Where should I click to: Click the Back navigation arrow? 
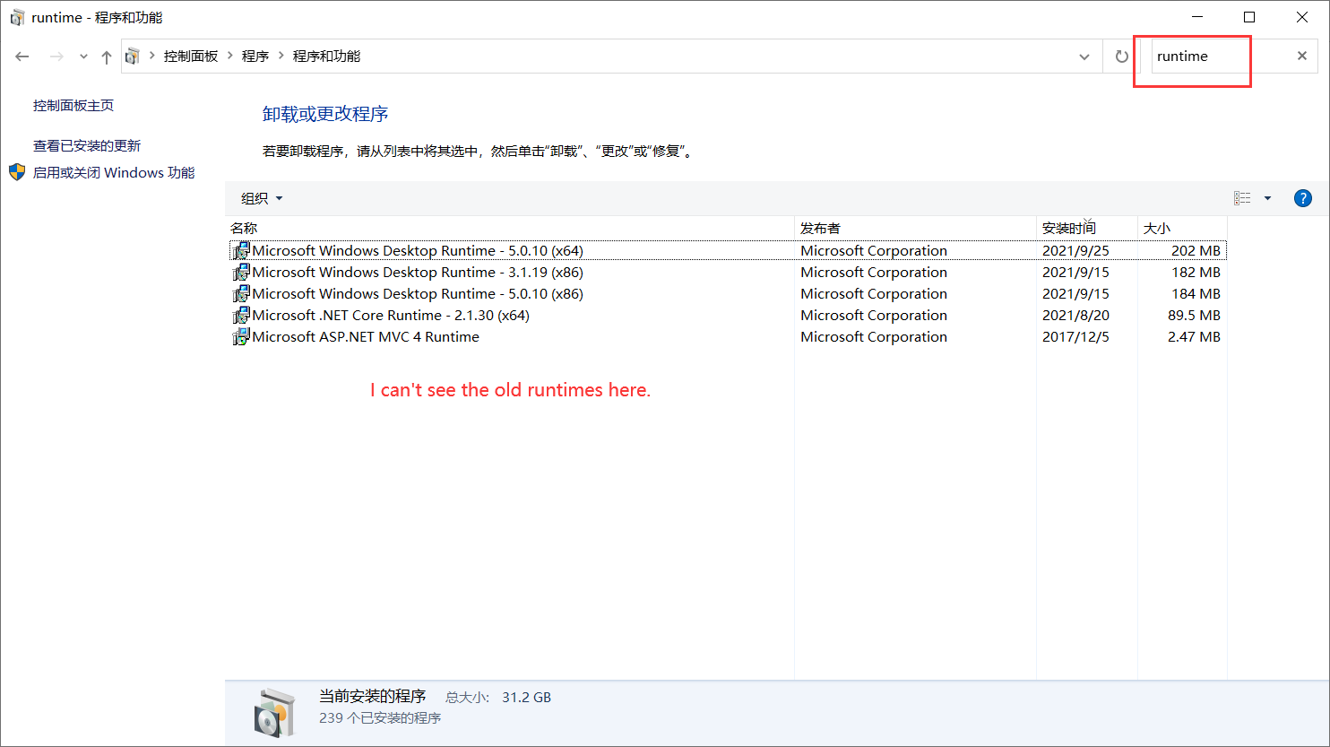coord(22,56)
